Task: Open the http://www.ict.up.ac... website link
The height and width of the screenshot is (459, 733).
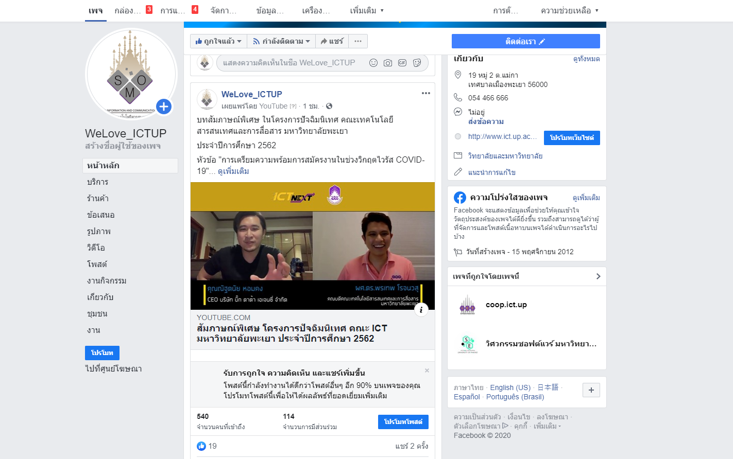Action: pyautogui.click(x=502, y=136)
